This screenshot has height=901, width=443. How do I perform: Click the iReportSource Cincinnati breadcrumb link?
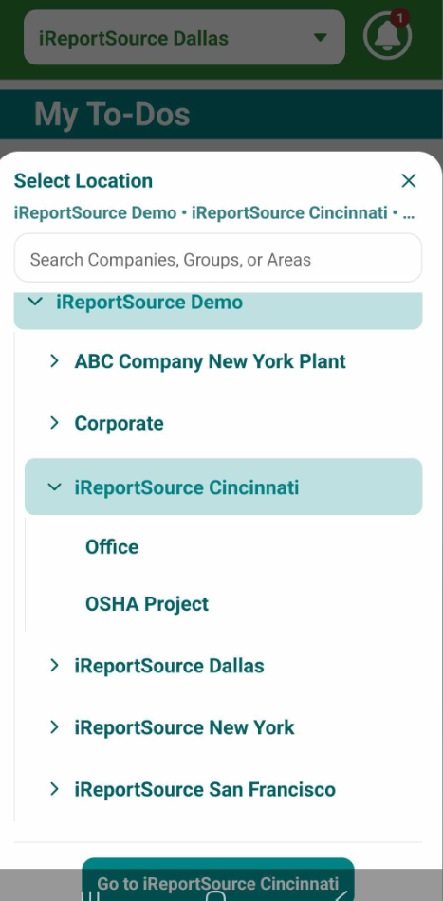(x=289, y=213)
